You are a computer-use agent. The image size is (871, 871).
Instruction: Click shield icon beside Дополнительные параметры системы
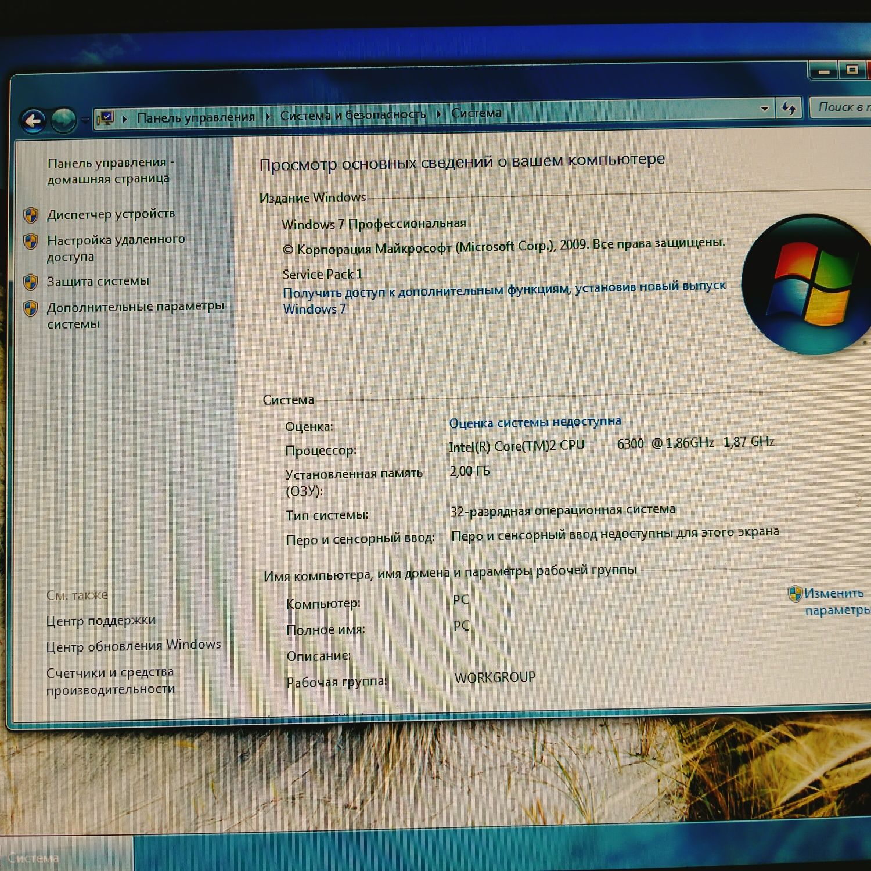(31, 308)
